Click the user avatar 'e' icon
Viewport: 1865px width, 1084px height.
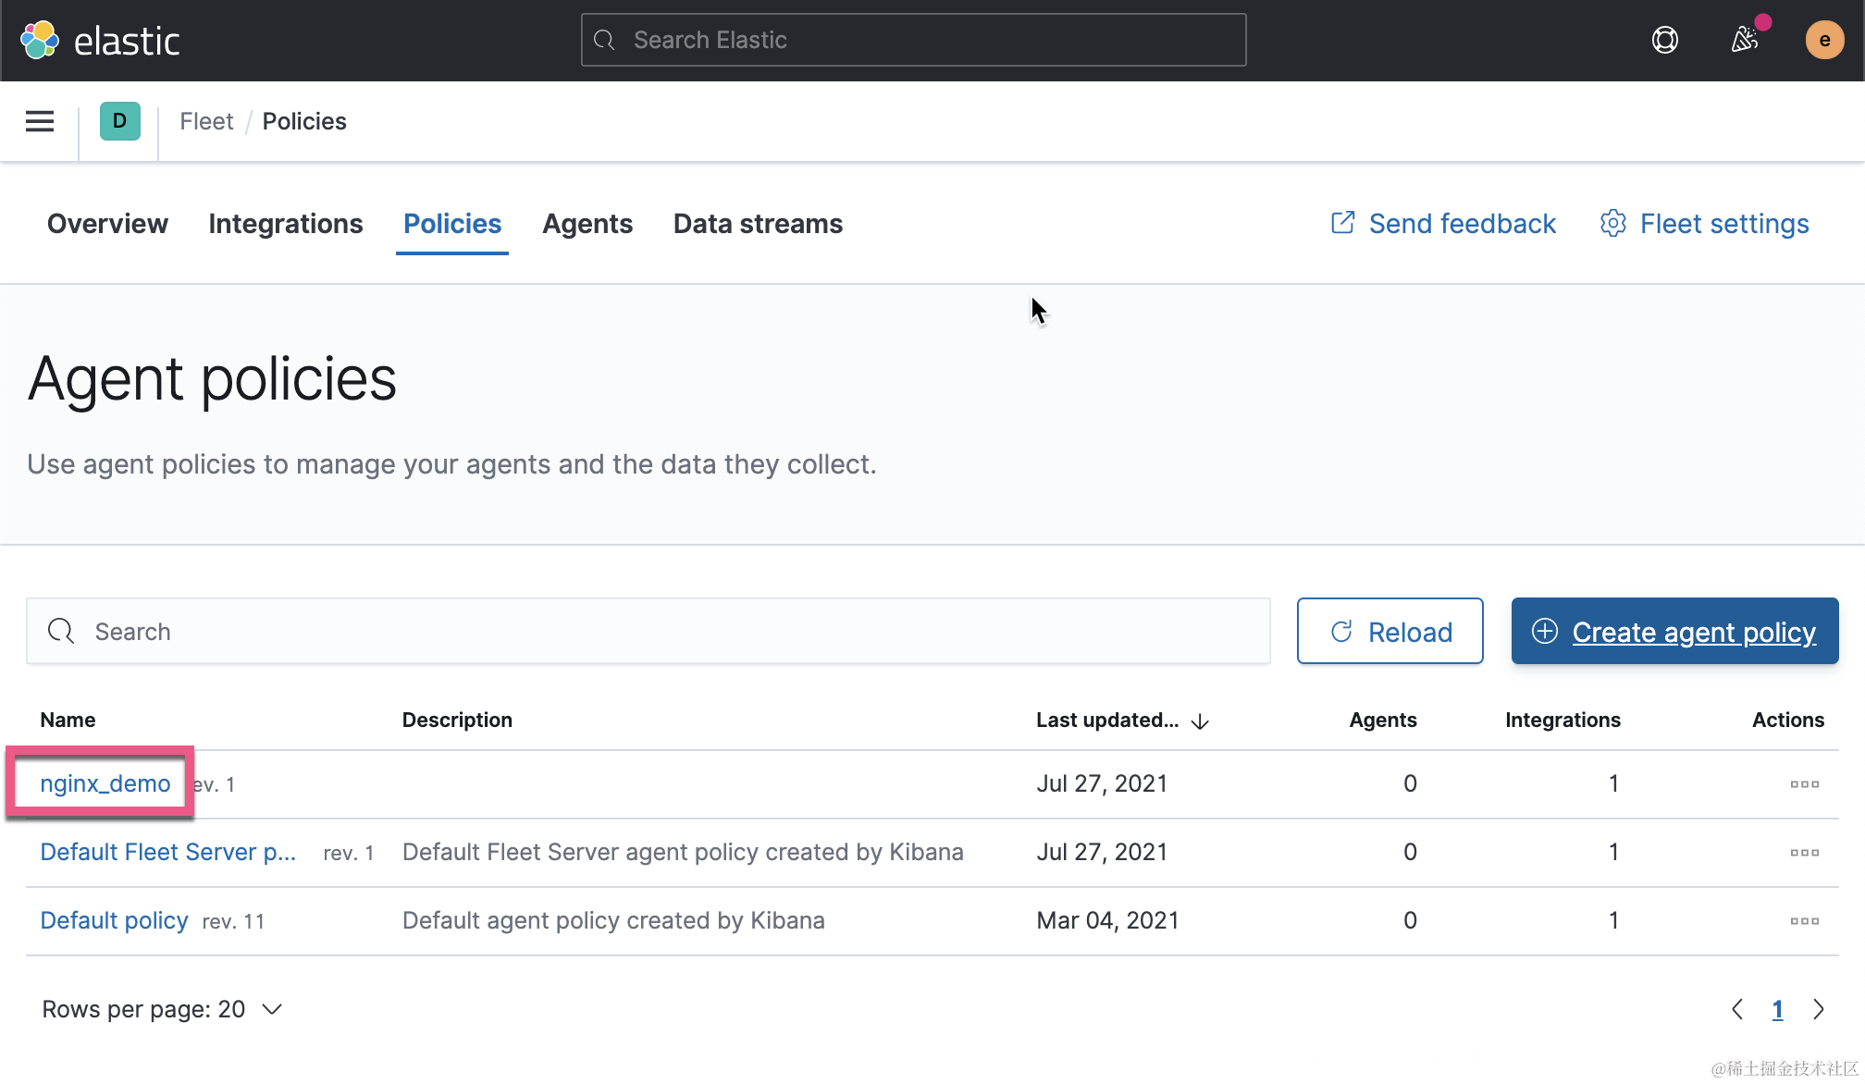pos(1823,40)
